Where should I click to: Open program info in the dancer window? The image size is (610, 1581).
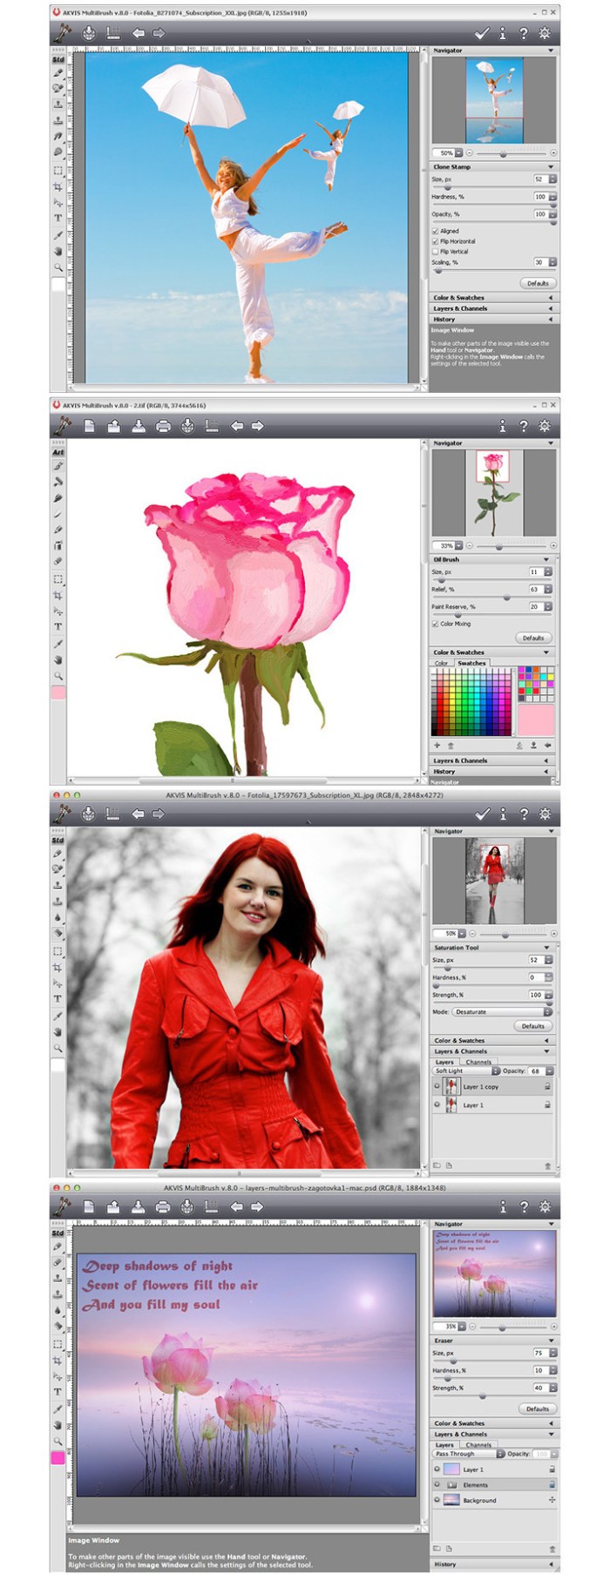[x=503, y=33]
